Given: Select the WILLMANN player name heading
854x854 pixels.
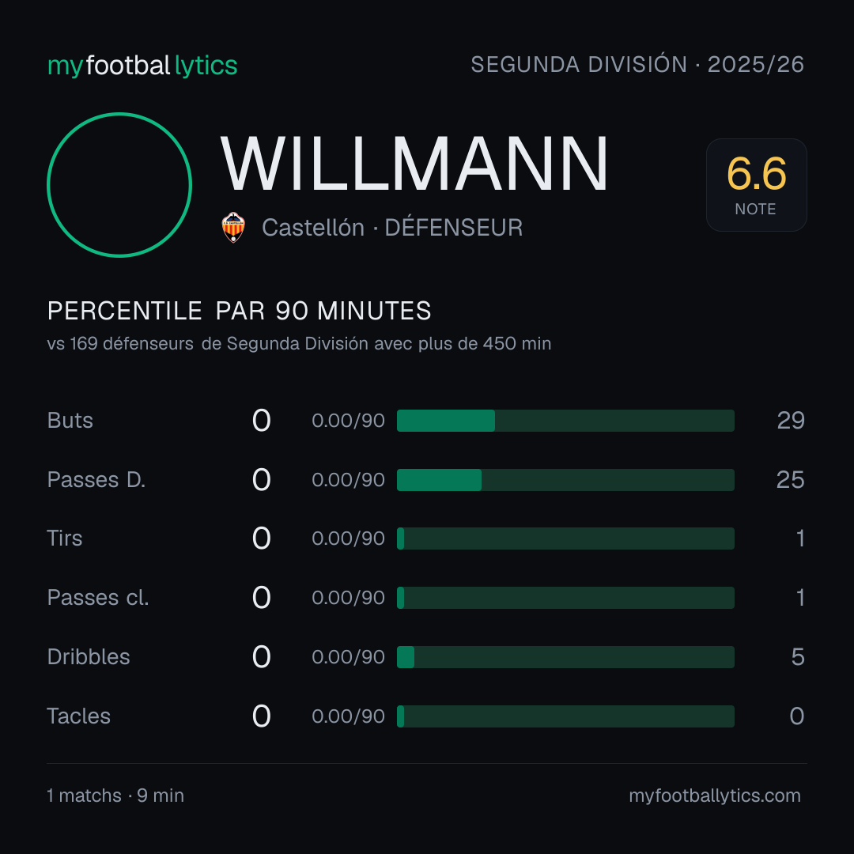Looking at the screenshot, I should click(414, 164).
